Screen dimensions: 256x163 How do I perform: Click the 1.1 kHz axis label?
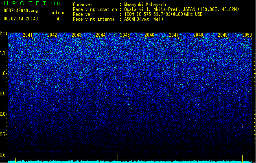[x=4, y=53]
